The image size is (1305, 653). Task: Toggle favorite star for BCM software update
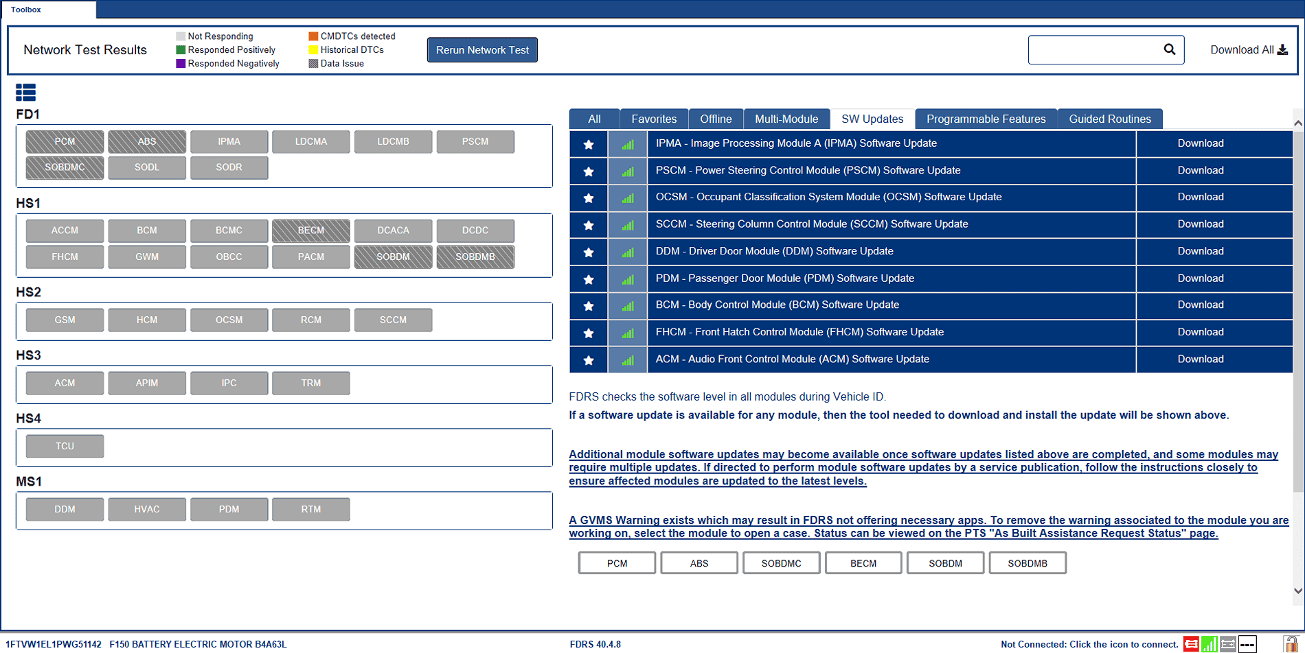(x=589, y=306)
